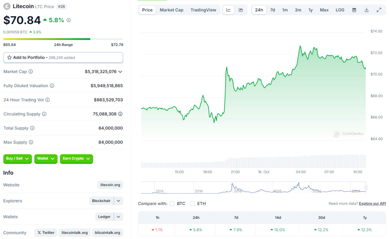Switch to Market Cap chart tab
This screenshot has height=239, width=389.
[x=172, y=10]
